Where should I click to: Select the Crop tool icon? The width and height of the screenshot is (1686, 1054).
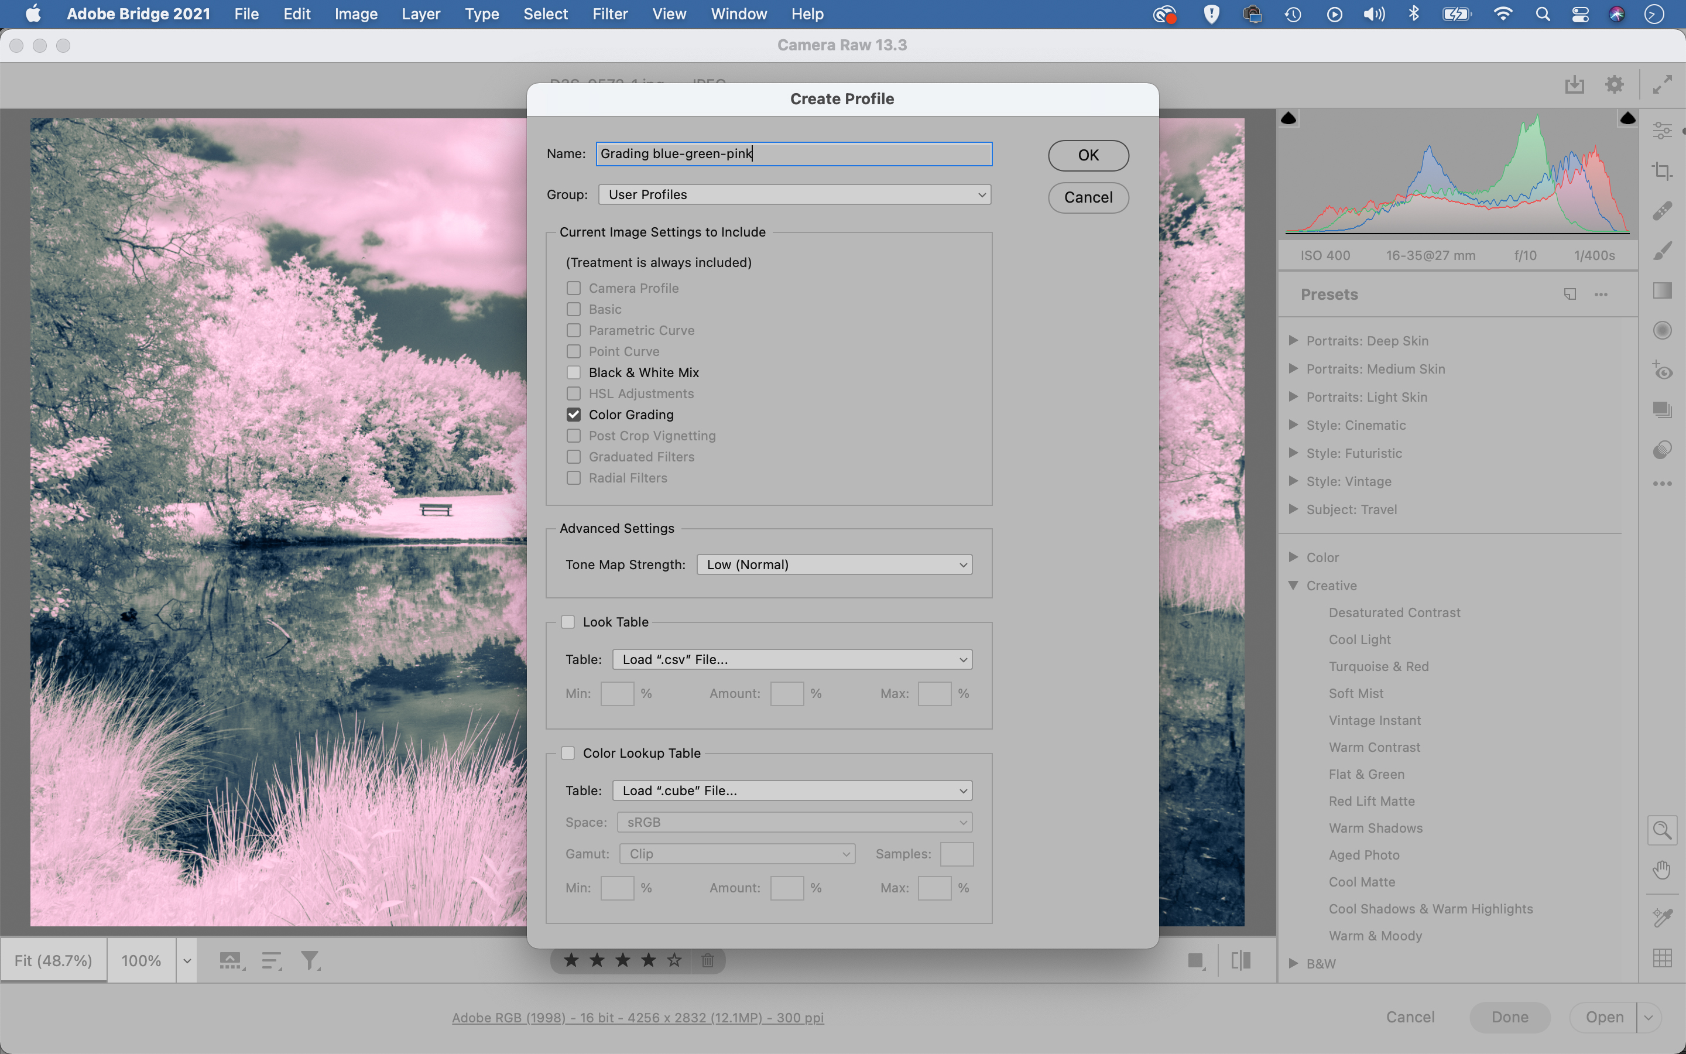(x=1663, y=171)
